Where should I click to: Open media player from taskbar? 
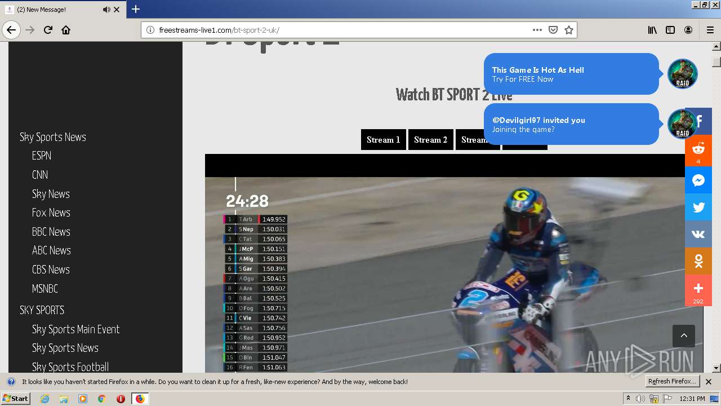tap(83, 399)
